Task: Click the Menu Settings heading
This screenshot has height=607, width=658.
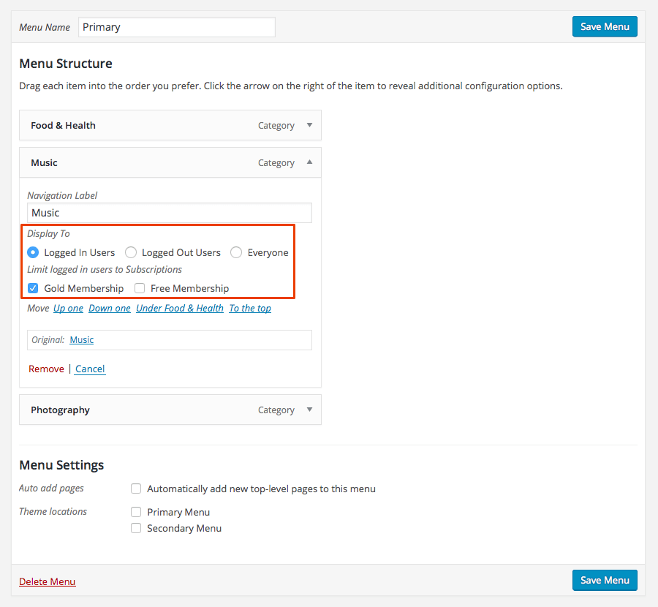Action: point(61,465)
